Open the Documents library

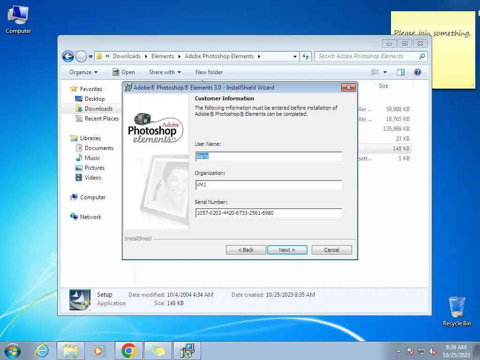[99, 148]
